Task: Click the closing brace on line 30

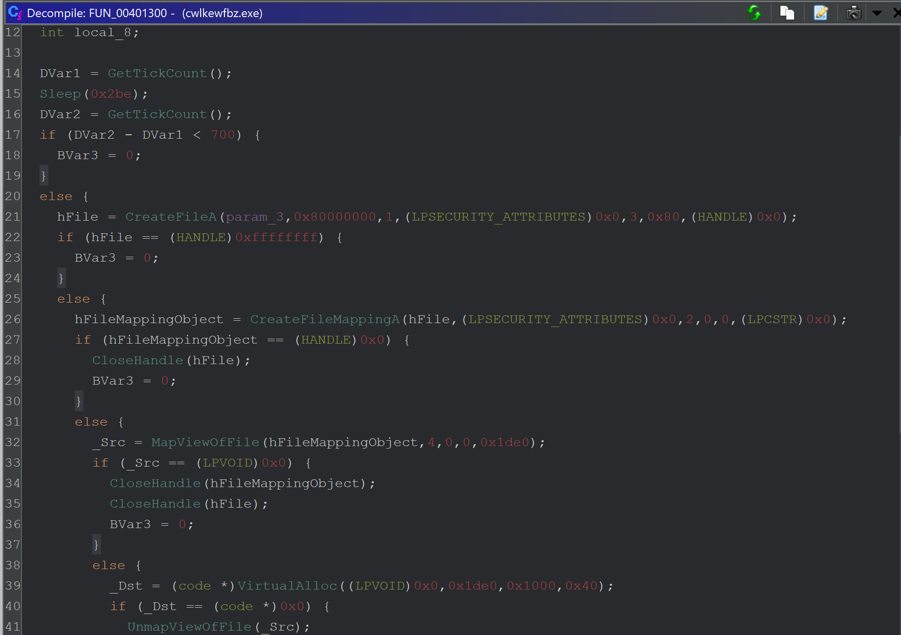Action: tap(79, 401)
